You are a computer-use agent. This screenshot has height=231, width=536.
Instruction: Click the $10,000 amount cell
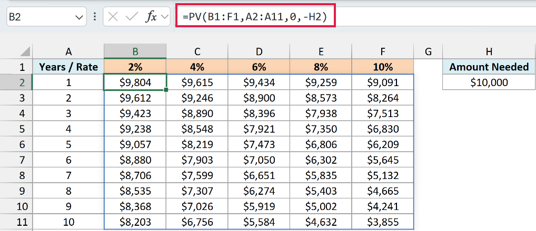pyautogui.click(x=489, y=82)
